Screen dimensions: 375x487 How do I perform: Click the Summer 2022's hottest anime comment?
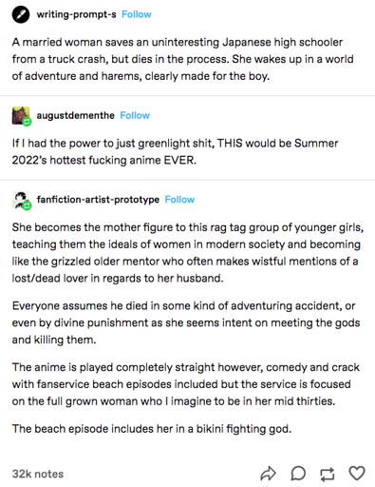[175, 151]
